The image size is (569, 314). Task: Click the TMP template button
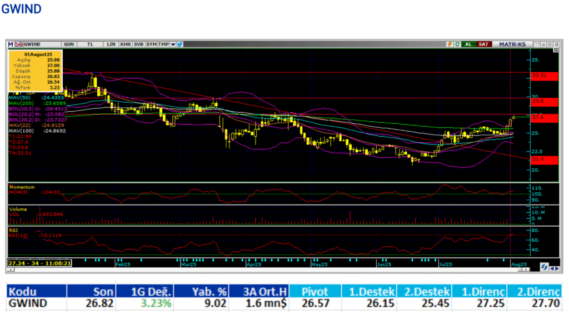point(163,44)
